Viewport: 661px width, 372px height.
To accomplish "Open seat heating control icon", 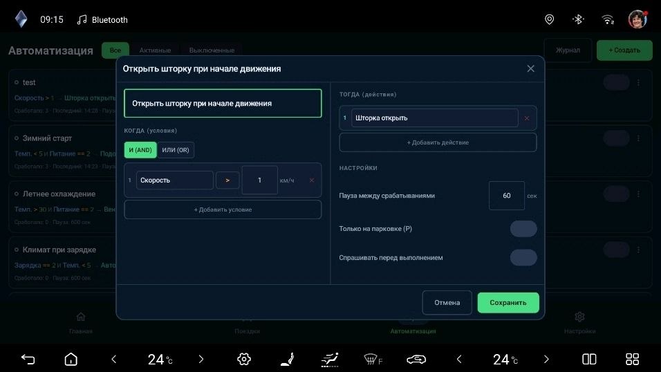I will [288, 359].
